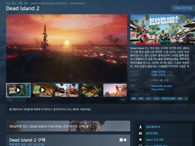Open the Dead Island Franchise 전체 보기 banner
The image size is (195, 146).
coord(68,126)
